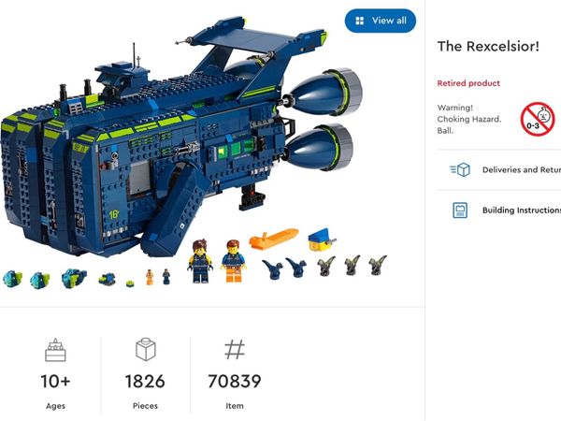Click the brick Pieces icon
The width and height of the screenshot is (561, 421).
point(145,349)
